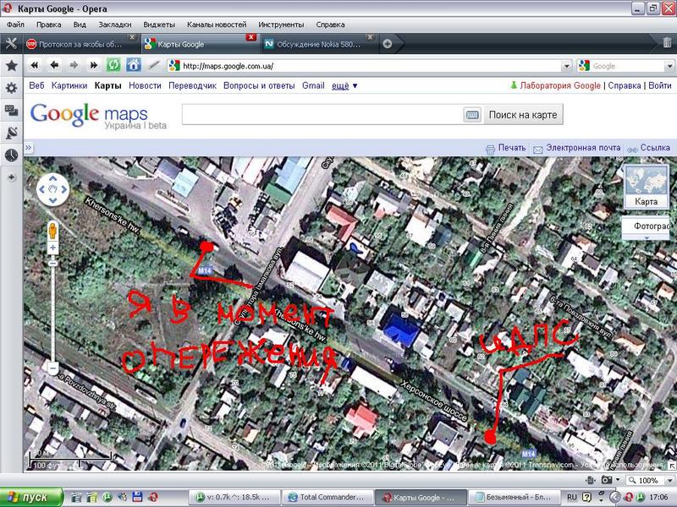Open the on-screen keyboard icon in search

pos(472,115)
